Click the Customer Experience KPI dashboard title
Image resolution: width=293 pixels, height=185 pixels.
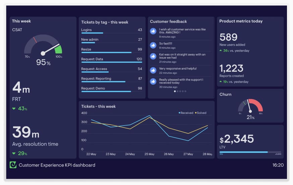[x=57, y=165]
